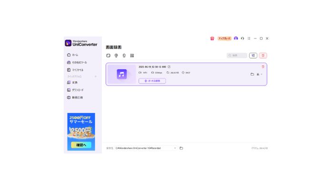This screenshot has width=333, height=190.
Task: Click the search field in recording list
Action: click(x=237, y=56)
